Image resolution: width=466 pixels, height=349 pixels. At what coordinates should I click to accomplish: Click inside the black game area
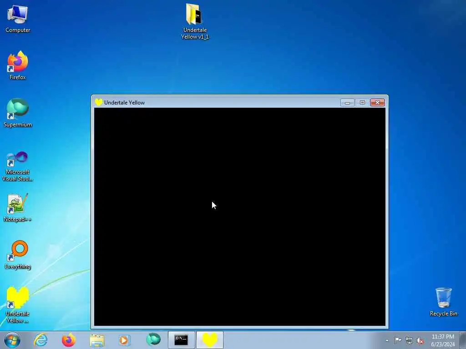click(239, 217)
